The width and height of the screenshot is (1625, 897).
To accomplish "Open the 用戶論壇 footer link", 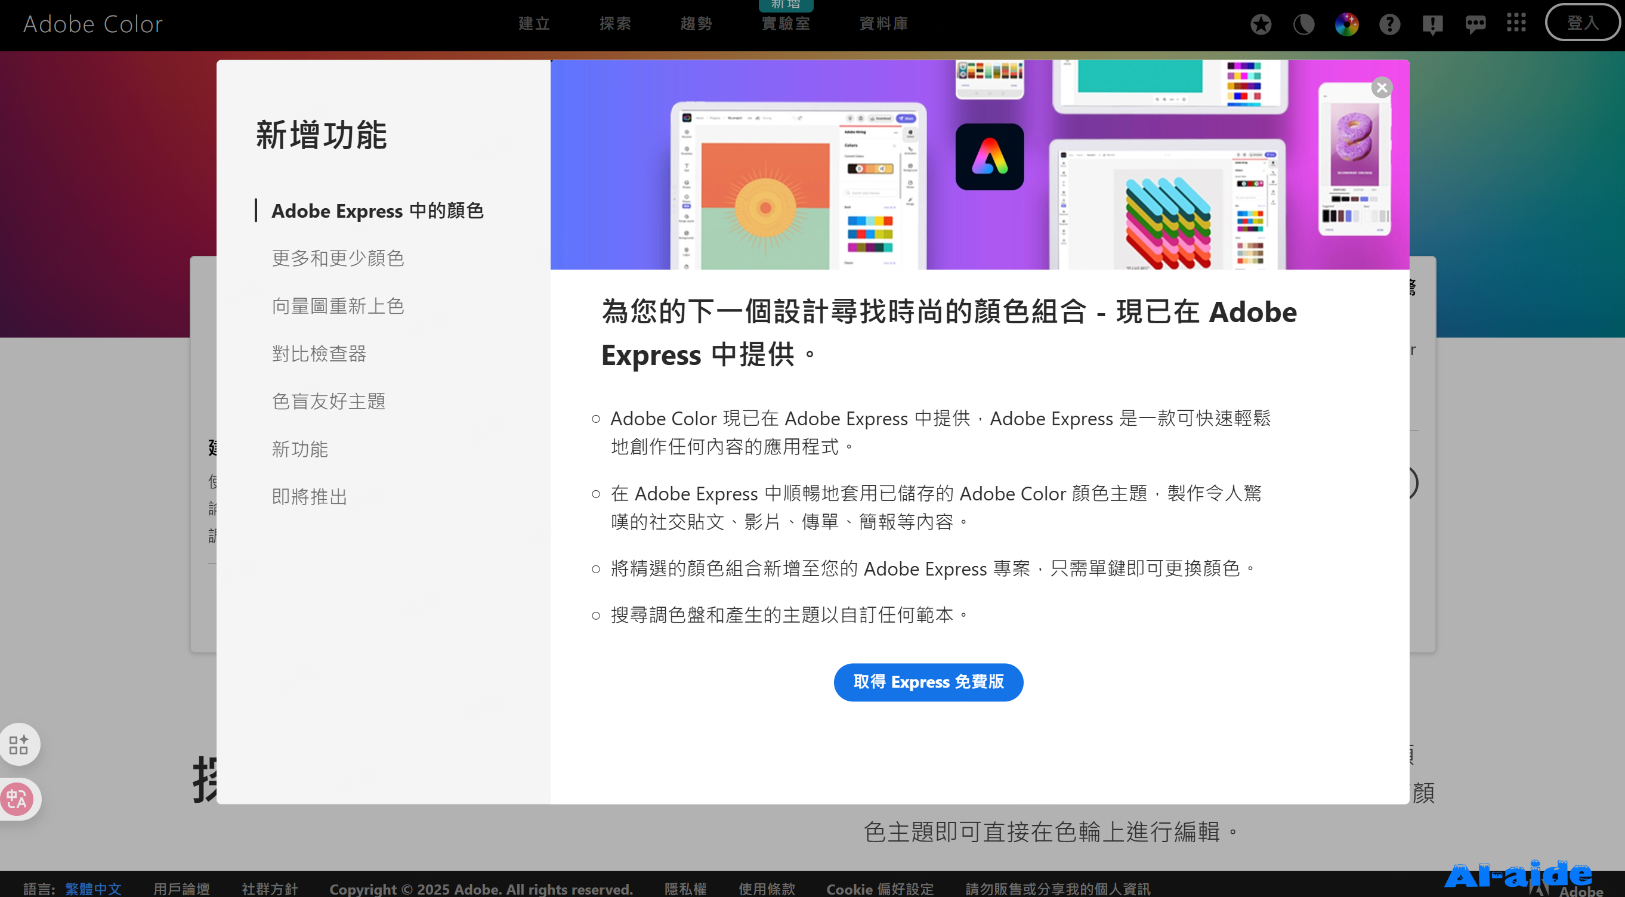I will [181, 888].
